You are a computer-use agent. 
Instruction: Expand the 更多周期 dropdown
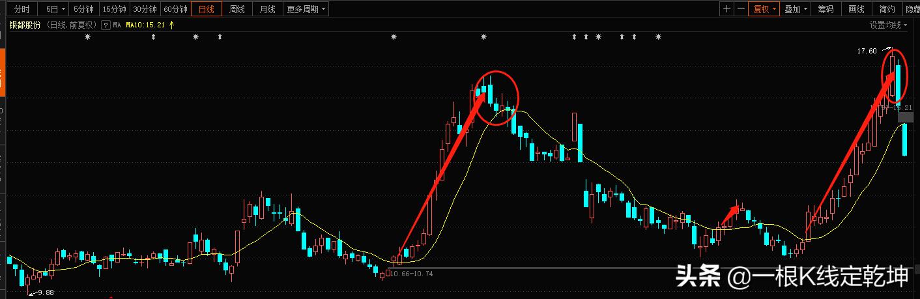pyautogui.click(x=306, y=9)
